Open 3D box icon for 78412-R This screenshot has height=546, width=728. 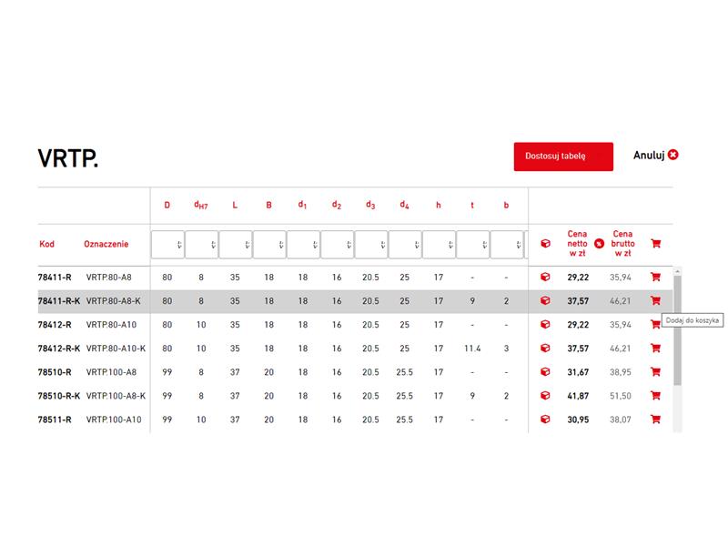pyautogui.click(x=545, y=325)
